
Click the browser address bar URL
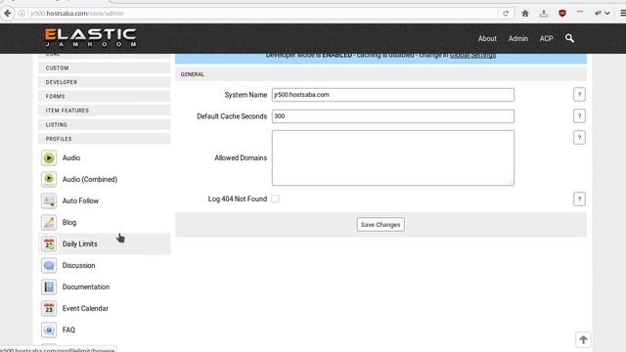tap(77, 13)
